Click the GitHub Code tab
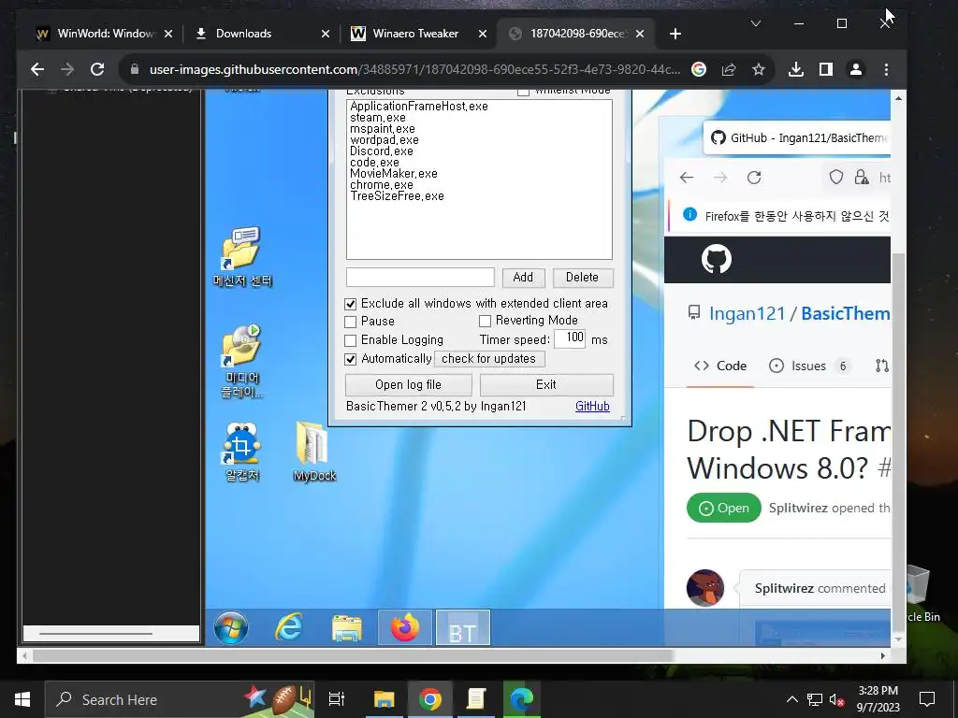Viewport: 958px width, 718px height. pyautogui.click(x=720, y=366)
